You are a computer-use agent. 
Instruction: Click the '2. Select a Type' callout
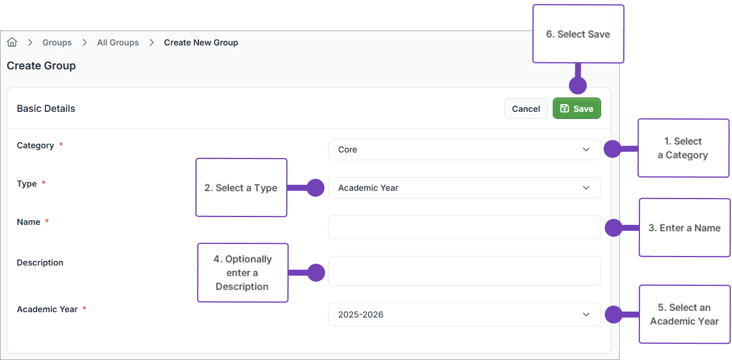pyautogui.click(x=241, y=188)
